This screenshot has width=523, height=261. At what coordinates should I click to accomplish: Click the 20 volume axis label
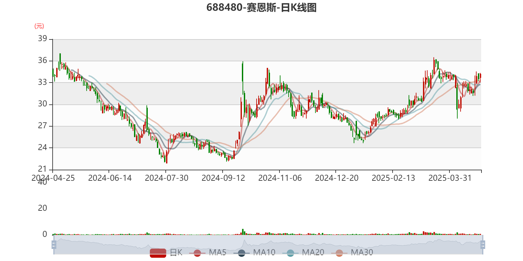[x=42, y=208]
